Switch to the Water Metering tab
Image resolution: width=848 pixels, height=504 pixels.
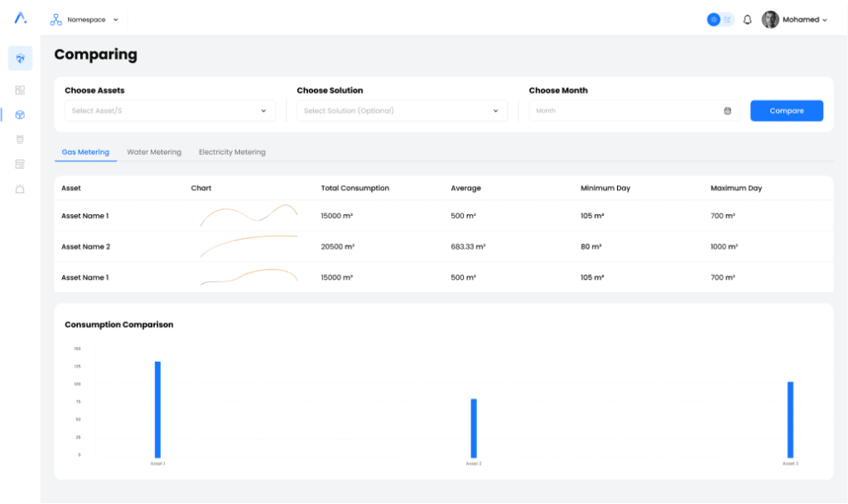pyautogui.click(x=154, y=152)
